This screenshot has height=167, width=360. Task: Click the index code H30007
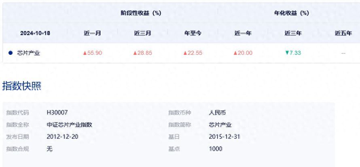57,113
